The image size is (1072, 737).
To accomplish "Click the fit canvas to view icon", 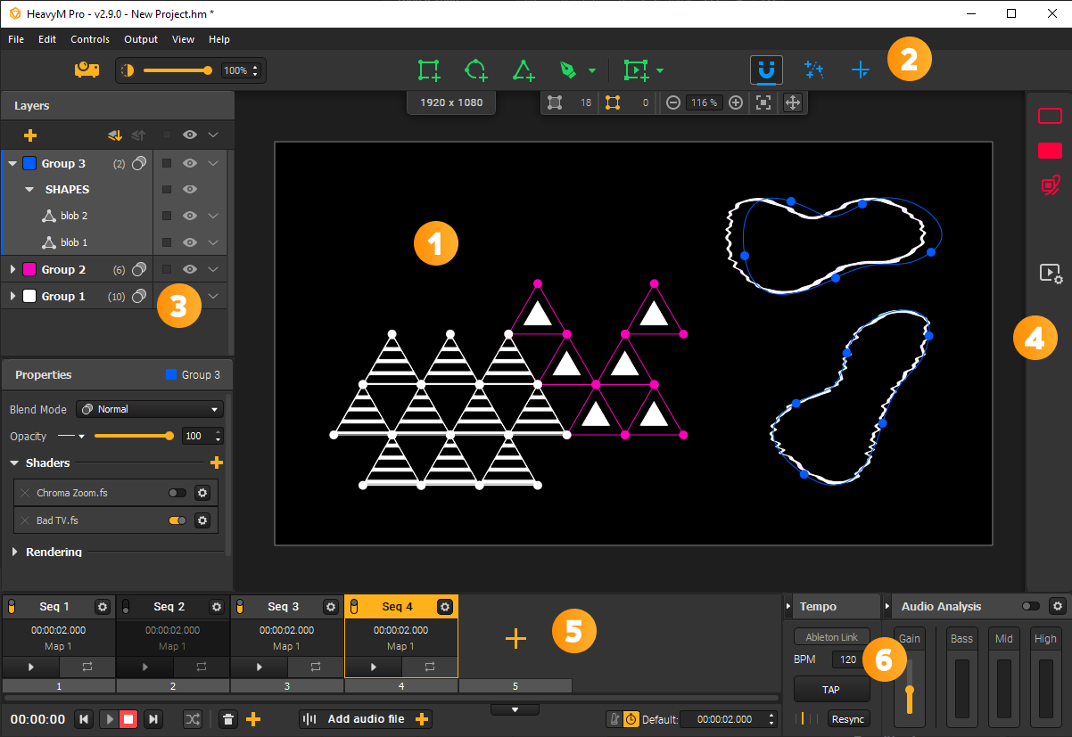I will coord(763,102).
